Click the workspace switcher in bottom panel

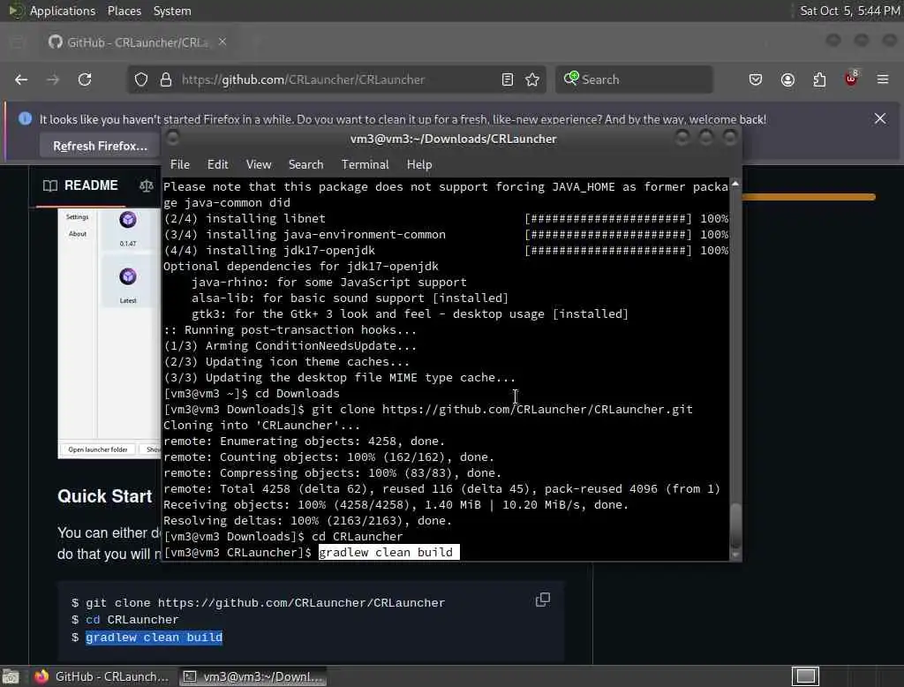[805, 676]
